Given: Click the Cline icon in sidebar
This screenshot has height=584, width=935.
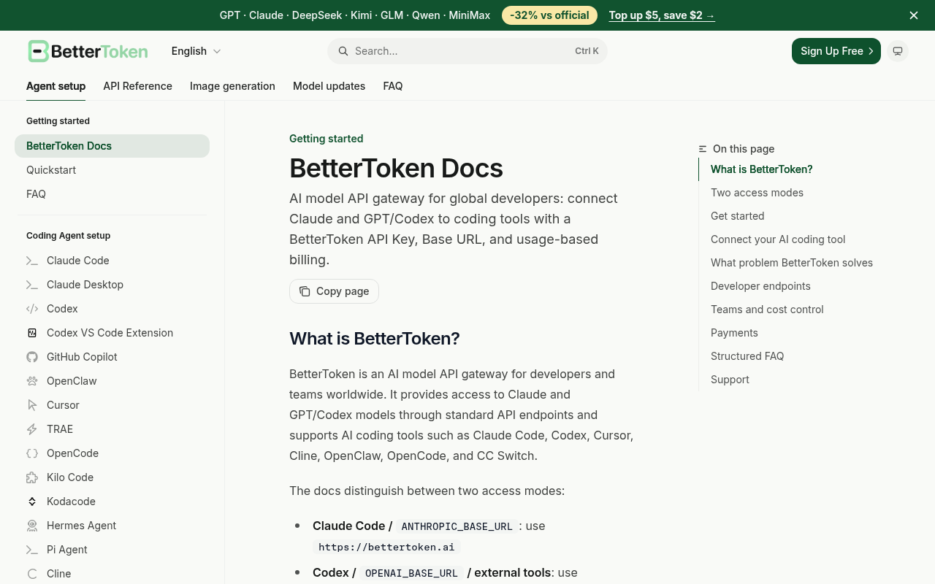Looking at the screenshot, I should (x=32, y=574).
